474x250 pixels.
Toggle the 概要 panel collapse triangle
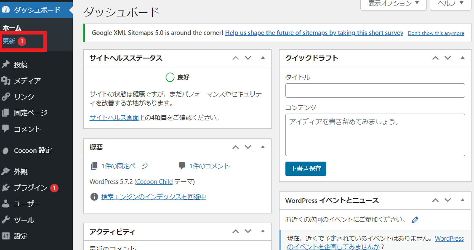pyautogui.click(x=263, y=147)
